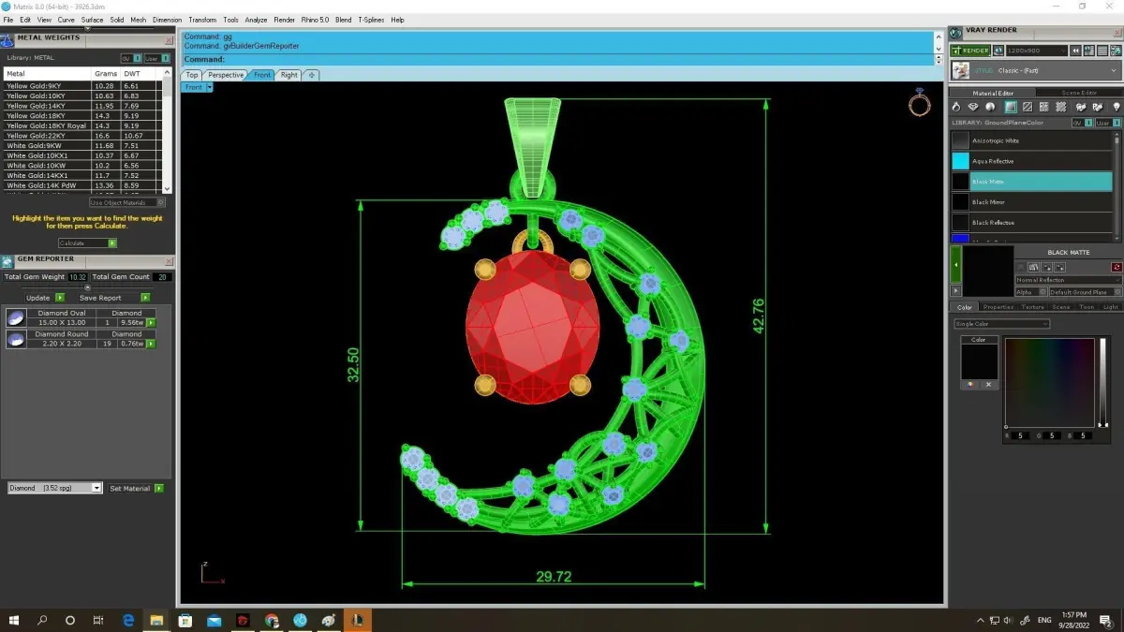
Task: Switch to the Texture tab
Action: pyautogui.click(x=1032, y=307)
